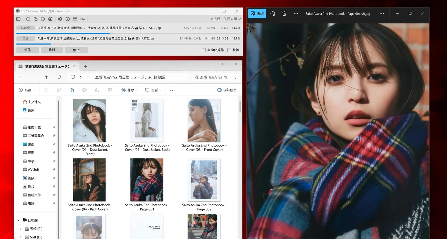Click the add files plus icon in TeraCopy

tap(28, 19)
